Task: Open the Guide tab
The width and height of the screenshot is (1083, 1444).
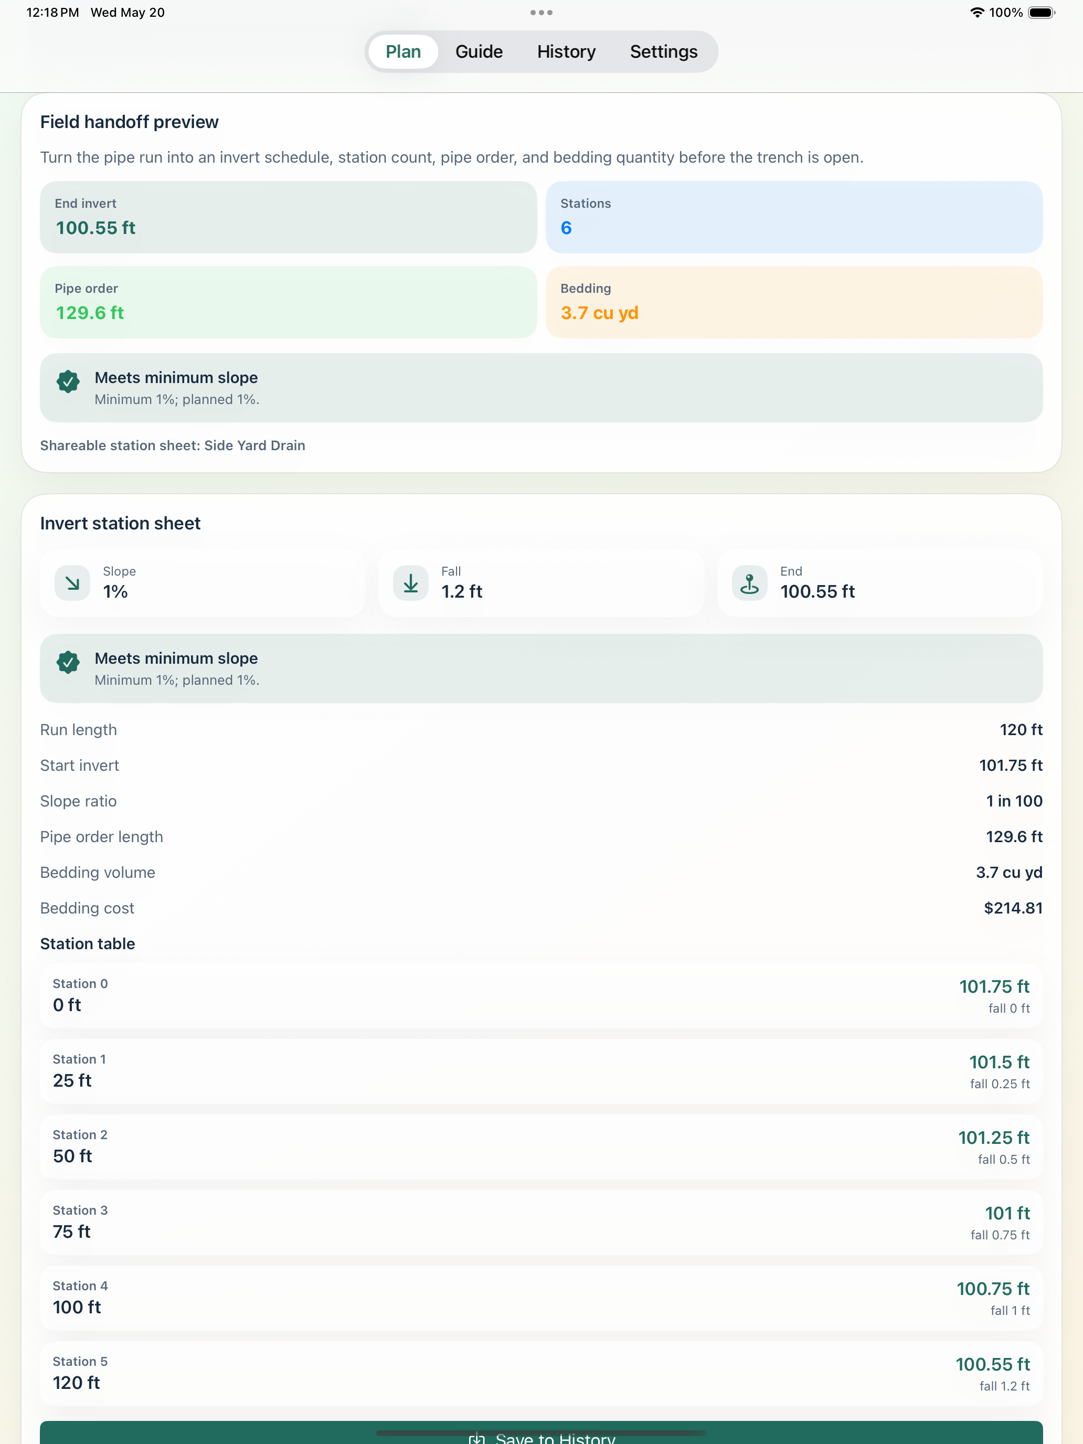Action: click(479, 51)
